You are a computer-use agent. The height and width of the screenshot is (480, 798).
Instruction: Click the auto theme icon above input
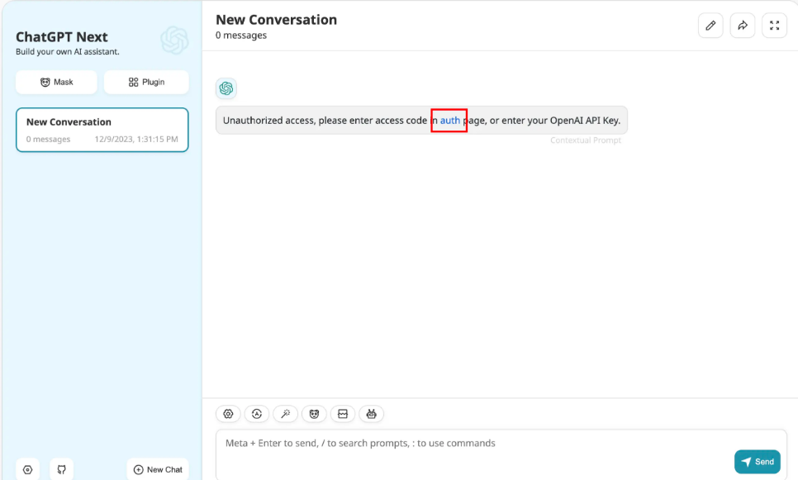256,414
